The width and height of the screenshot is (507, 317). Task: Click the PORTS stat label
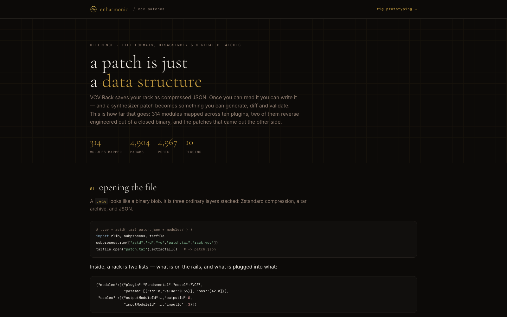click(x=164, y=152)
